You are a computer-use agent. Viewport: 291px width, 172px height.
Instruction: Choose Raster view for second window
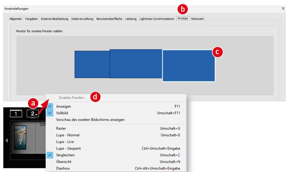116,128
